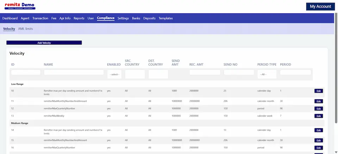Focus the Name filter text box

click(74, 72)
